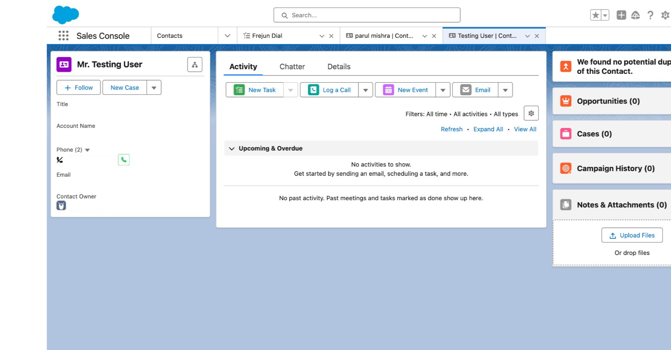This screenshot has height=350, width=671.
Task: Open the Cases (0) related list
Action: click(594, 134)
